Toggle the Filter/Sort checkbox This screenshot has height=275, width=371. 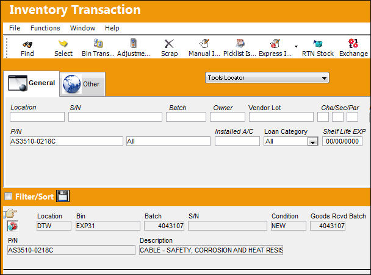pyautogui.click(x=9, y=197)
